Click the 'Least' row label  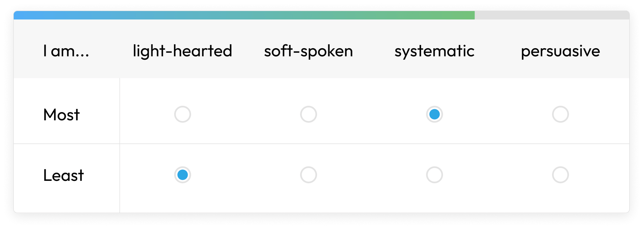coord(63,175)
